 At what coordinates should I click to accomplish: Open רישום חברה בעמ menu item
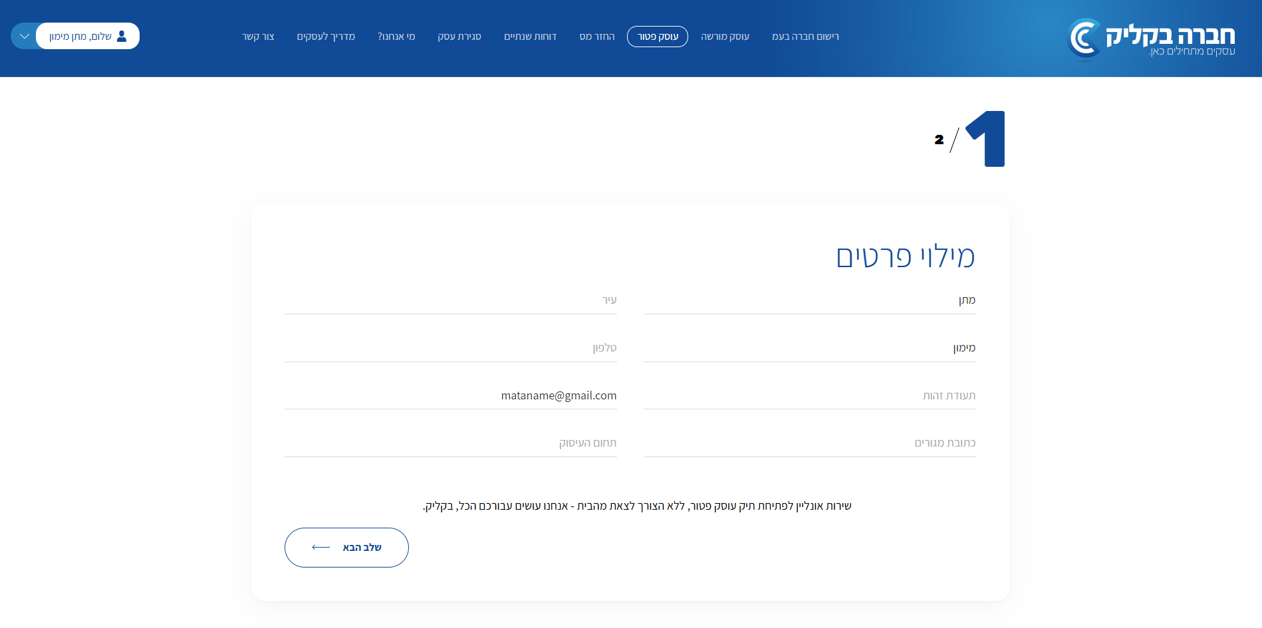pyautogui.click(x=805, y=37)
